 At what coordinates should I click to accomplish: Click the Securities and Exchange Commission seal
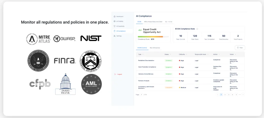[38, 61]
